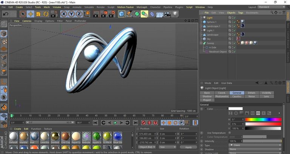Open the Size mode dropdown

167,147
